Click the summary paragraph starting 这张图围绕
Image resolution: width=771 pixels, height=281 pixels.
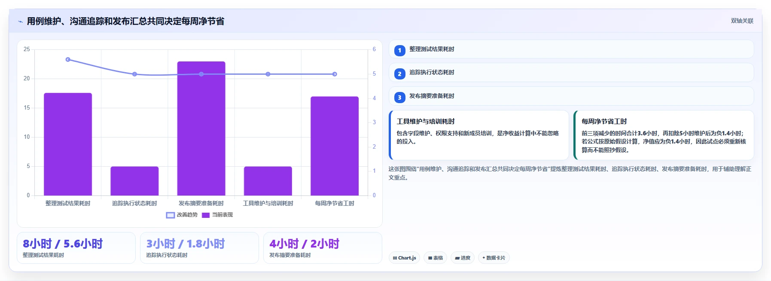point(570,173)
